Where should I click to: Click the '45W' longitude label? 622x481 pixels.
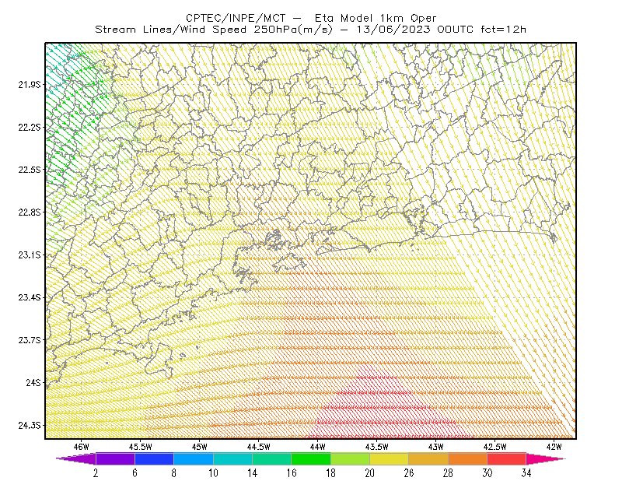point(200,447)
